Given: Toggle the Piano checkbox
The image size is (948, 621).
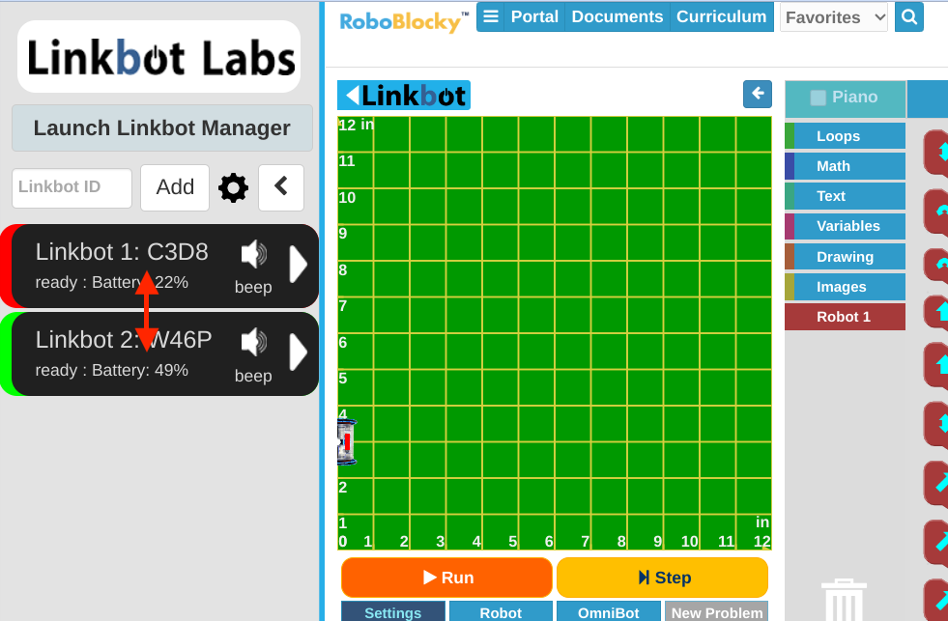Looking at the screenshot, I should tap(818, 98).
